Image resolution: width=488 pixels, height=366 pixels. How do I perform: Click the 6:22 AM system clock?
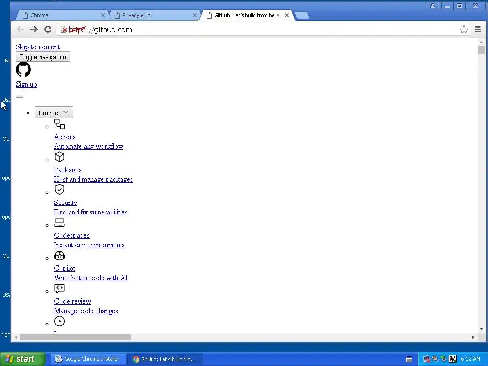[x=470, y=359]
